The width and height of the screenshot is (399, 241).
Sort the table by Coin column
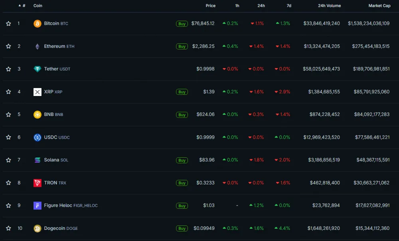tap(38, 6)
